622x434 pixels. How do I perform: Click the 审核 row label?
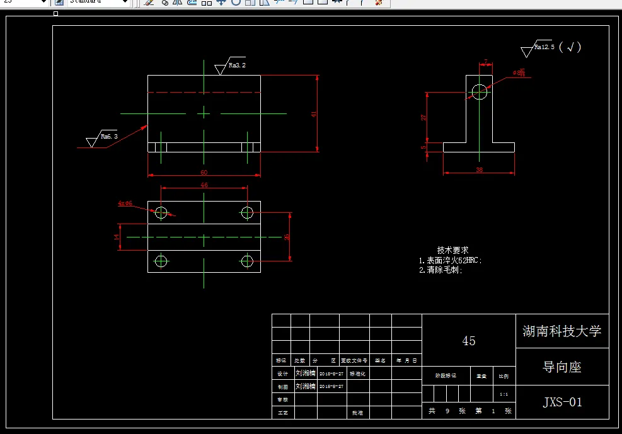[x=282, y=399]
